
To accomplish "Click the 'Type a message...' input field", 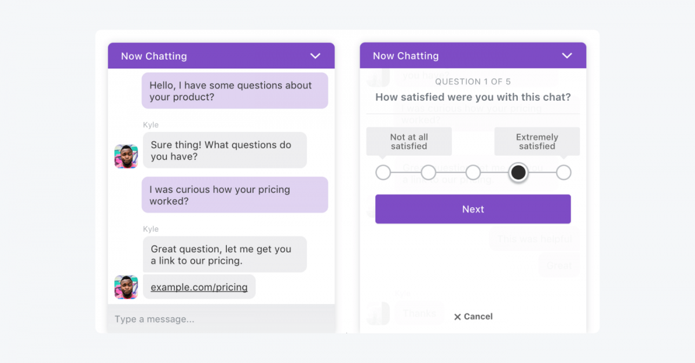I will (221, 319).
